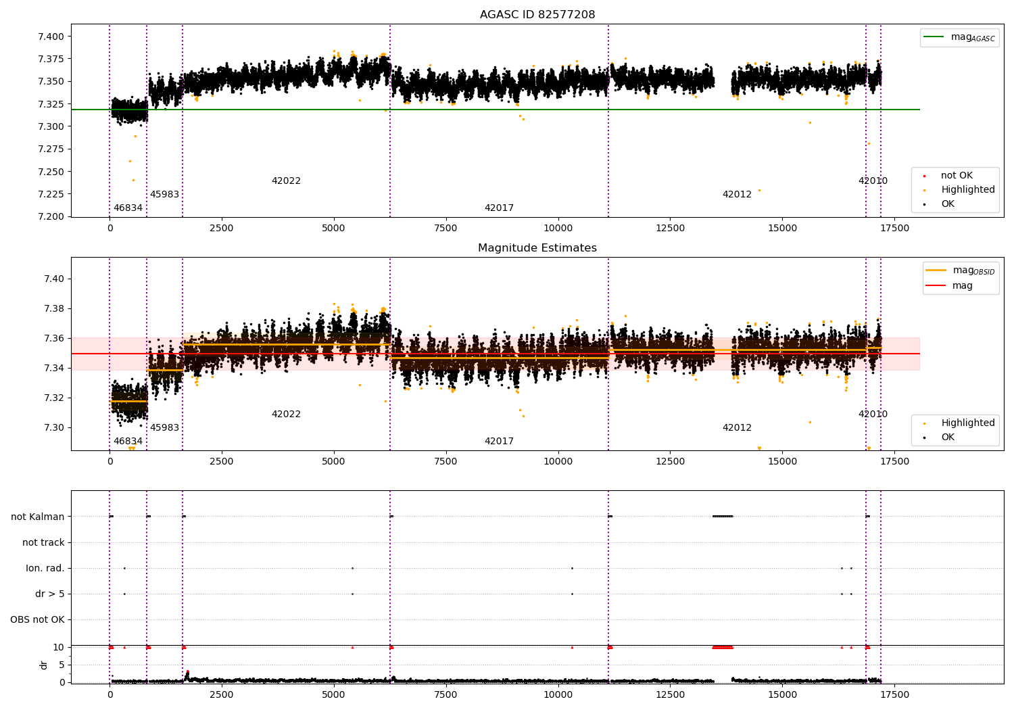Select the red "mag" legend label

(963, 286)
